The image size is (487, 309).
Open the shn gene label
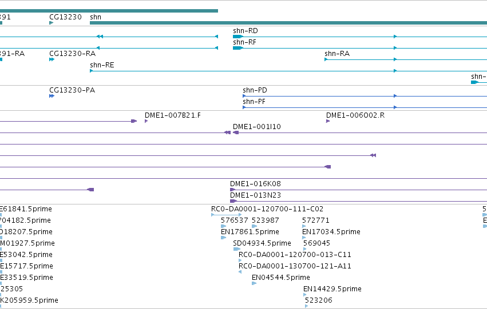point(96,17)
